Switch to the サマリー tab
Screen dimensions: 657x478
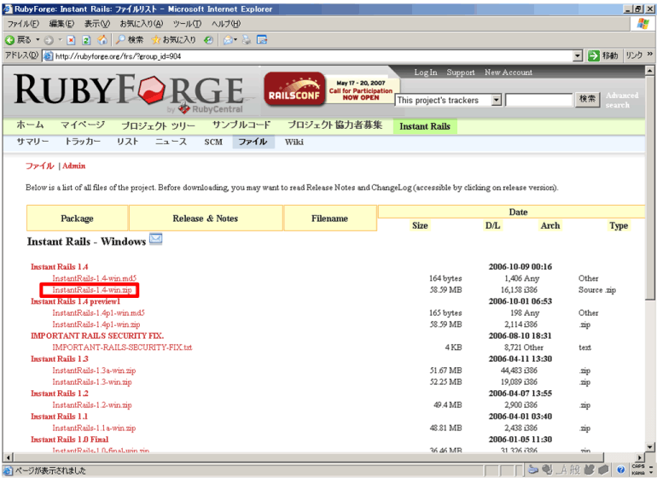tap(32, 142)
